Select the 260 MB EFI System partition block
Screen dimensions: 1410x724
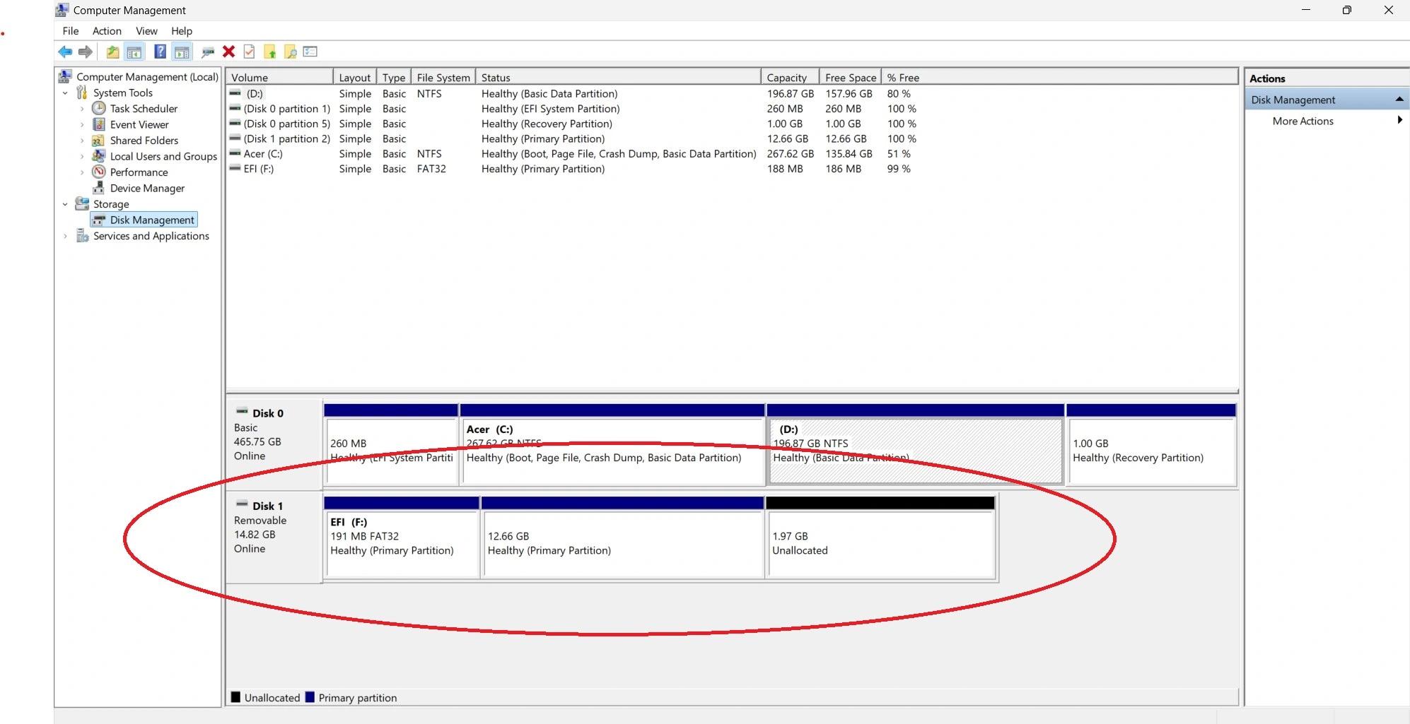pyautogui.click(x=391, y=445)
